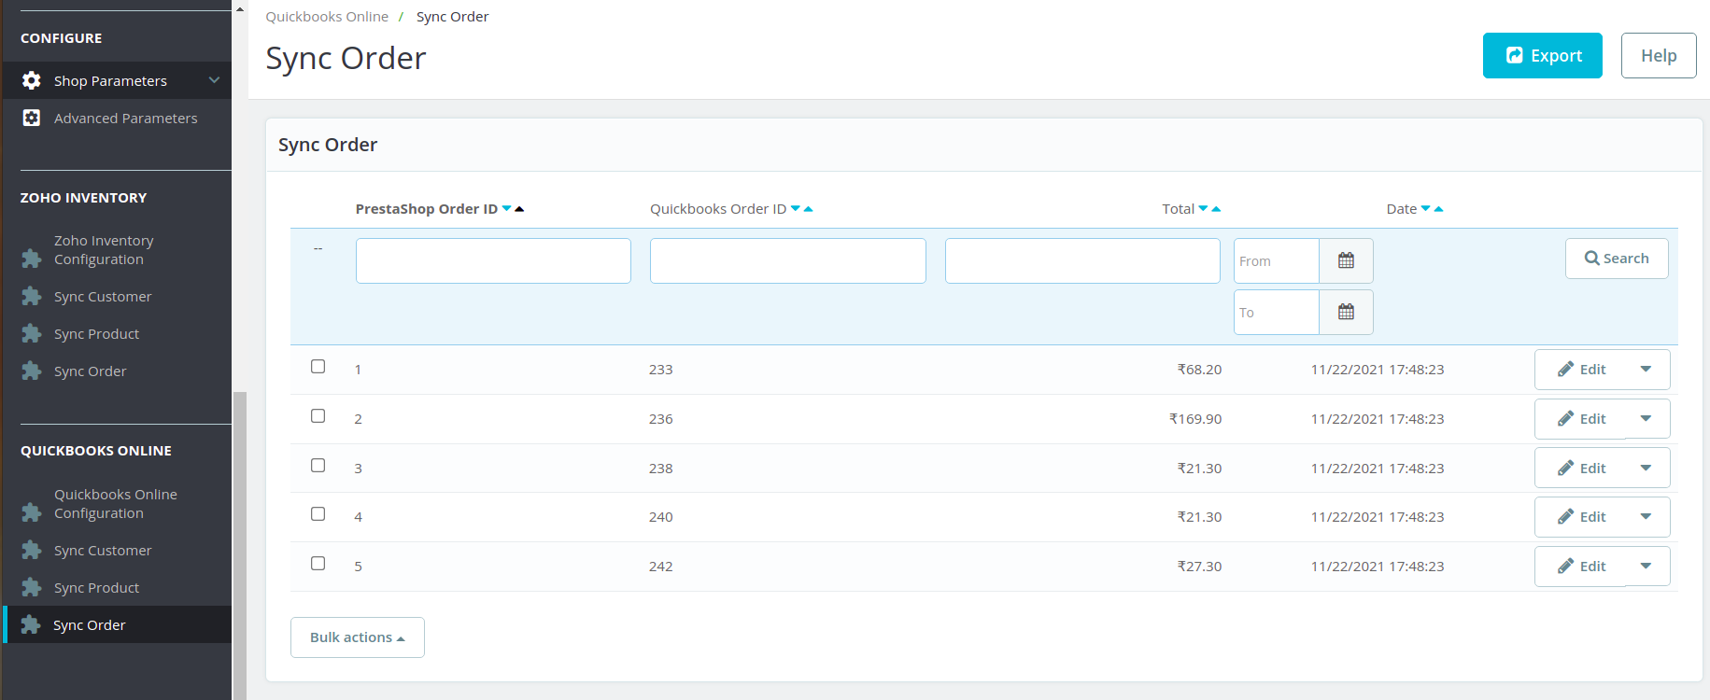Open action dropdown for order 240

tap(1646, 517)
